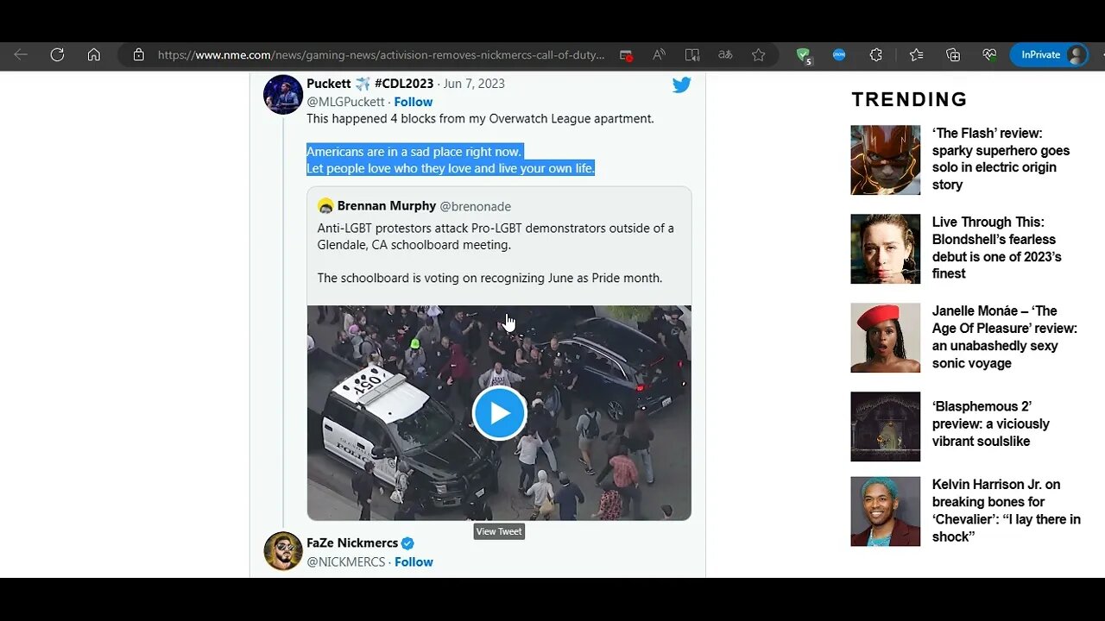
Task: Open the Jun 7, 2023 tweet date
Action: coord(474,84)
